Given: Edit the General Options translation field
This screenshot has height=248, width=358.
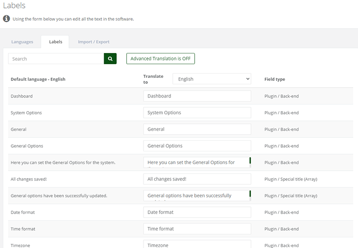Looking at the screenshot, I should pyautogui.click(x=197, y=146).
